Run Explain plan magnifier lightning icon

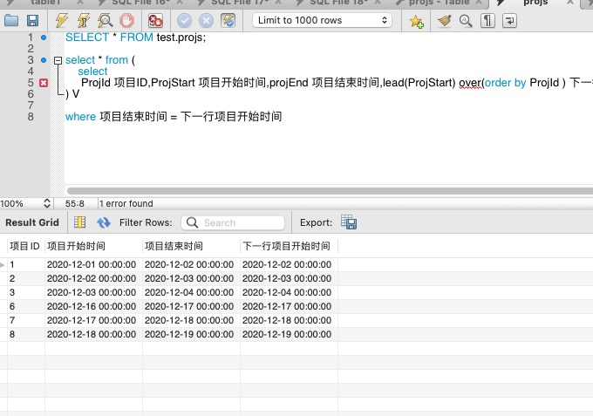(x=106, y=20)
